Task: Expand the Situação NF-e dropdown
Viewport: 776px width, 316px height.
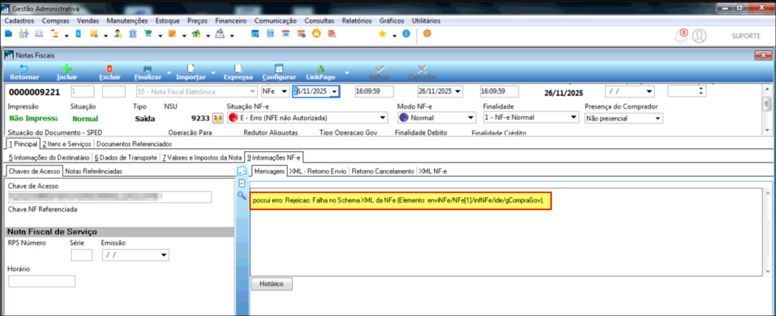Action: (x=383, y=118)
